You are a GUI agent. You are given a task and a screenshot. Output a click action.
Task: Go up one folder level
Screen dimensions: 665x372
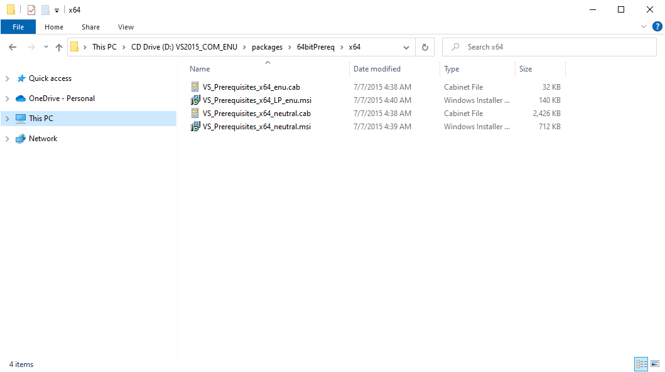point(59,47)
